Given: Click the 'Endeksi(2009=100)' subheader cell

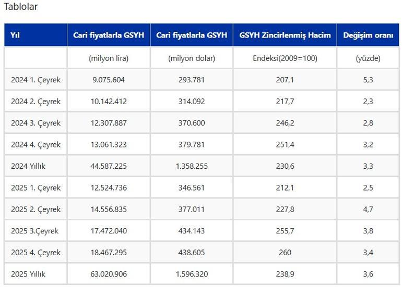Looking at the screenshot, I should 285,58.
